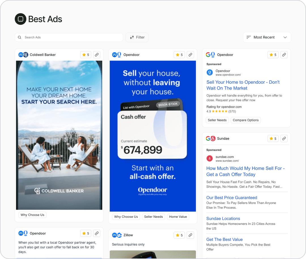Click the search magnifier icon
The width and height of the screenshot is (306, 259).
(20, 37)
